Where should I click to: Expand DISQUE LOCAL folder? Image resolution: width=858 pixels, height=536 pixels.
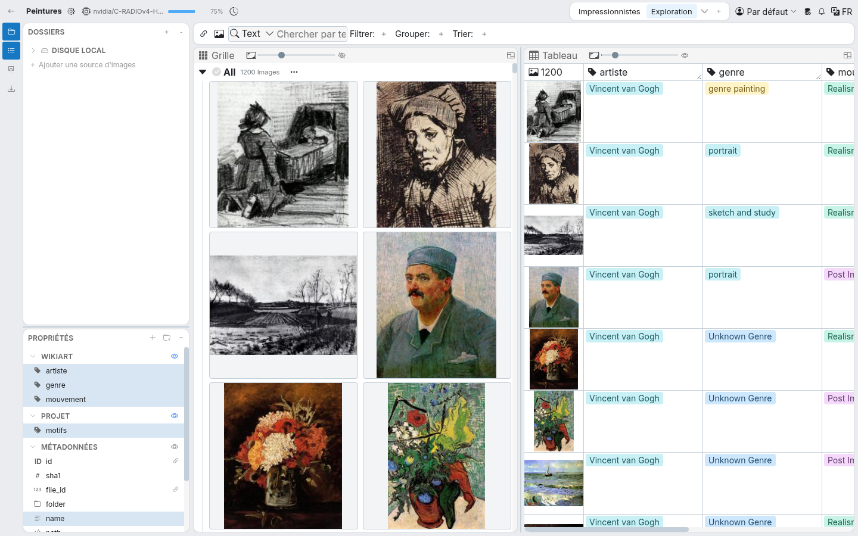tap(33, 51)
